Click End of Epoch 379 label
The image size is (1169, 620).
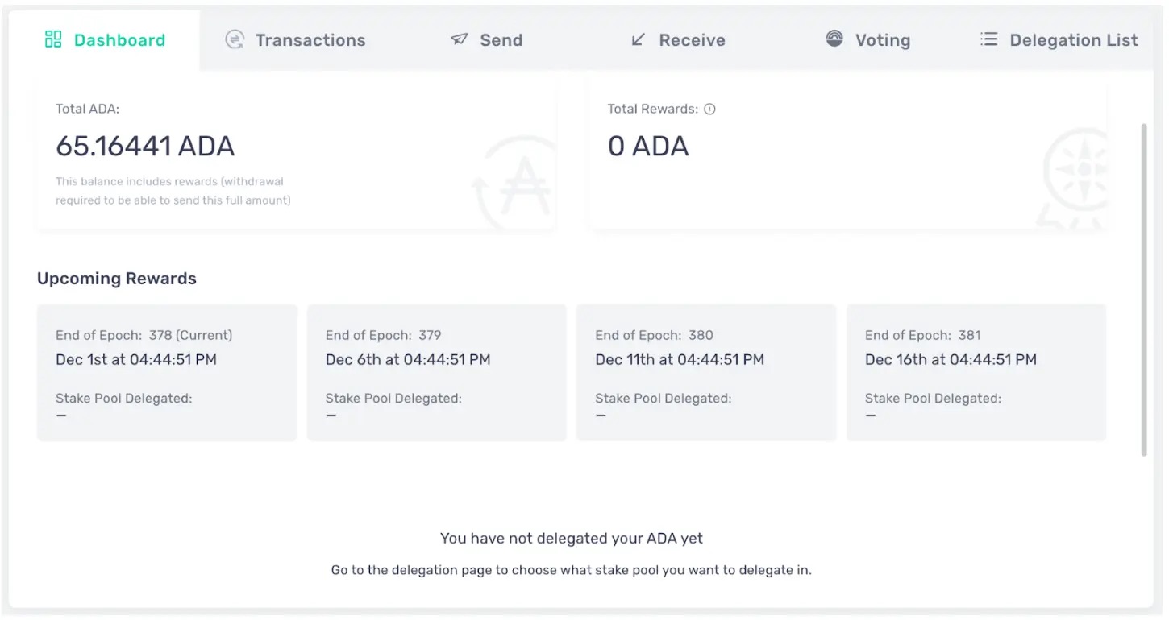tap(383, 335)
